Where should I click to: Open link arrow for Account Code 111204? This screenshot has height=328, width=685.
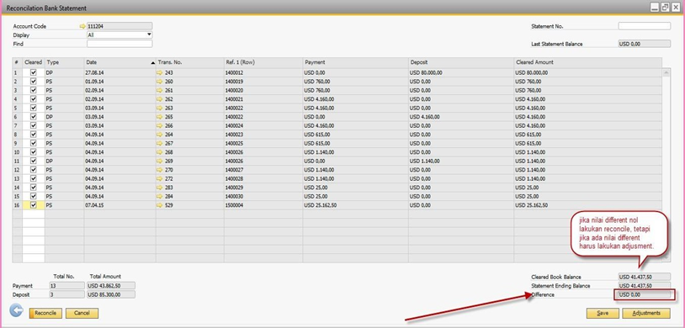[83, 26]
